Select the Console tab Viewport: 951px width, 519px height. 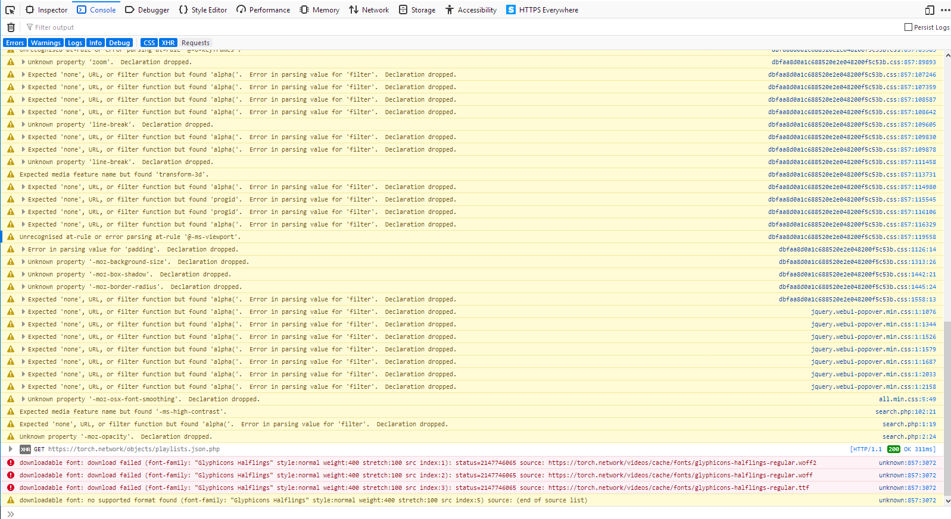pos(96,10)
